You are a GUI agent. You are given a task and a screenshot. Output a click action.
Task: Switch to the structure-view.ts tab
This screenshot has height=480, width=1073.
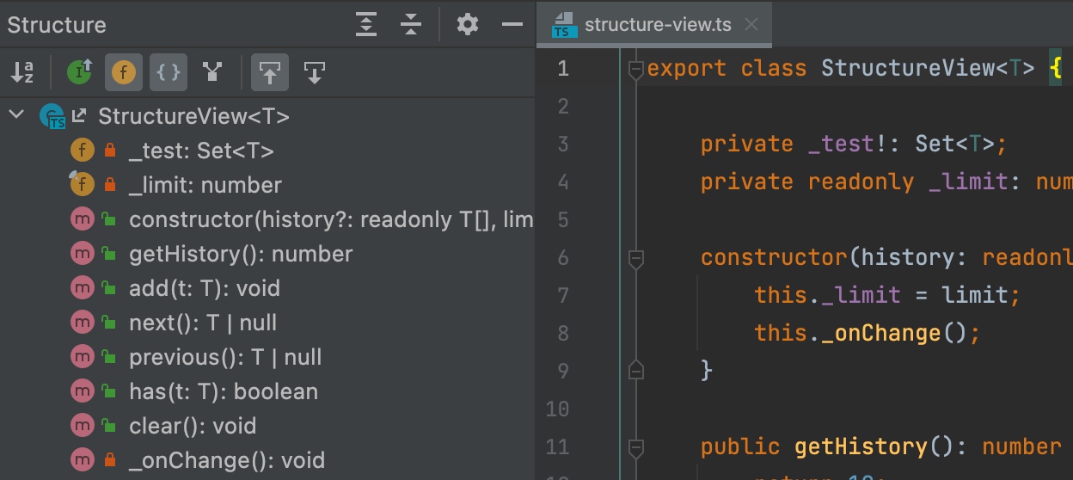(657, 25)
